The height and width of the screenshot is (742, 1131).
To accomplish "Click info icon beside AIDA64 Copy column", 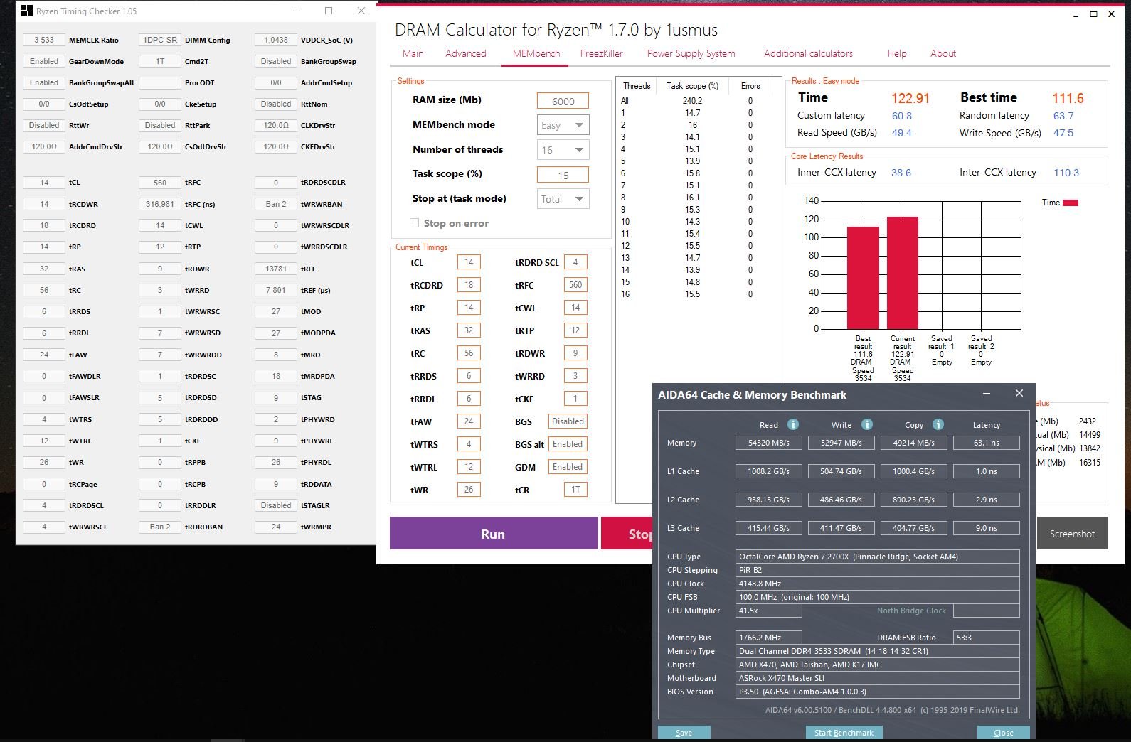I will pyautogui.click(x=938, y=424).
